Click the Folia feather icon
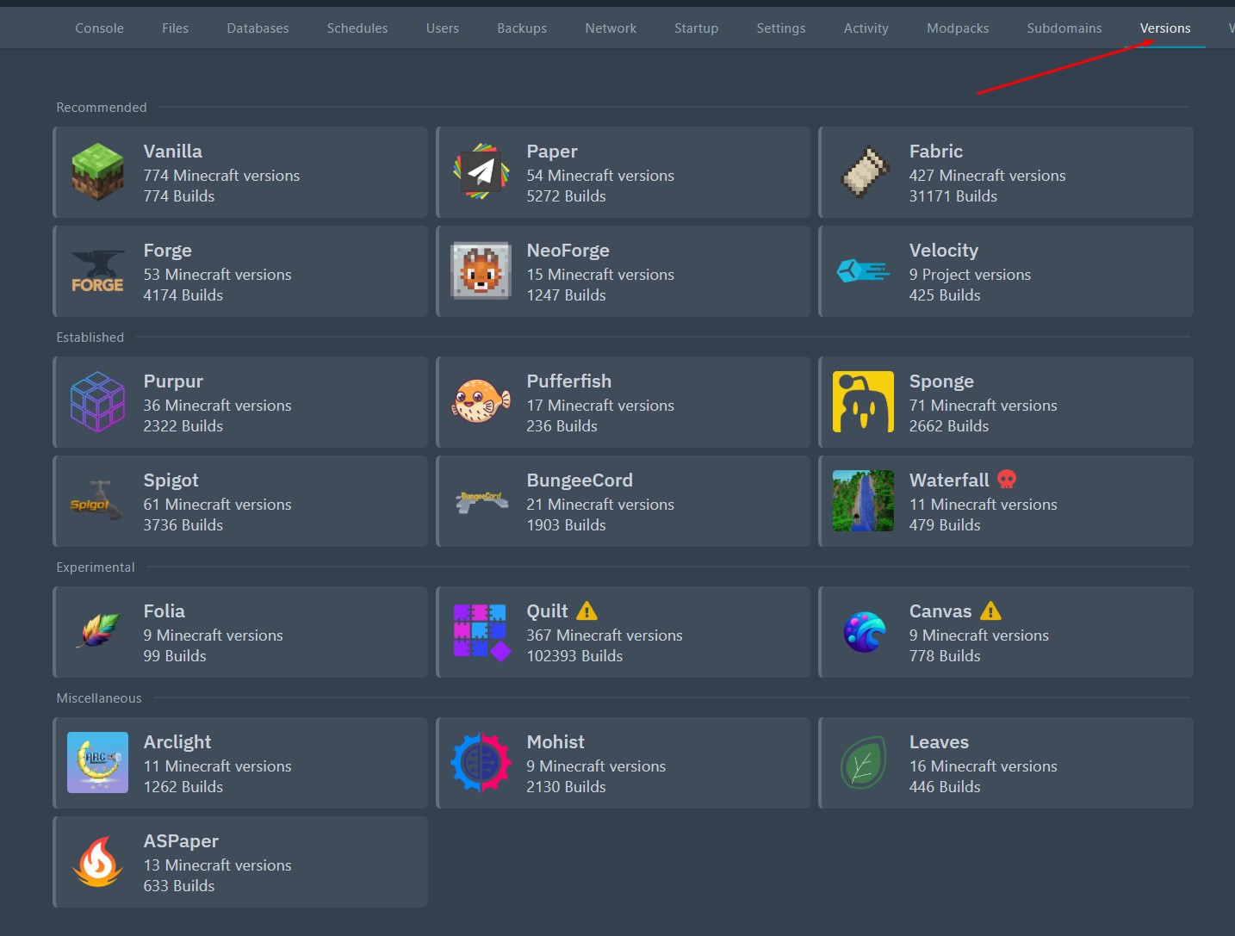 coord(97,632)
